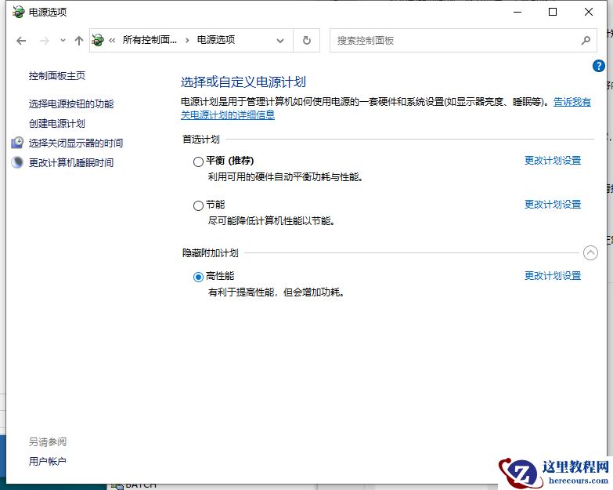
Task: Maximize the 电源选项 window
Action: tap(553, 12)
